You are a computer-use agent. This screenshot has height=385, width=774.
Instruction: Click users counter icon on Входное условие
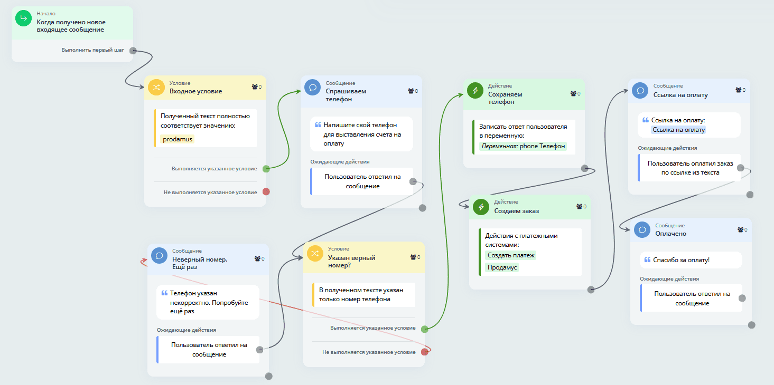(255, 86)
